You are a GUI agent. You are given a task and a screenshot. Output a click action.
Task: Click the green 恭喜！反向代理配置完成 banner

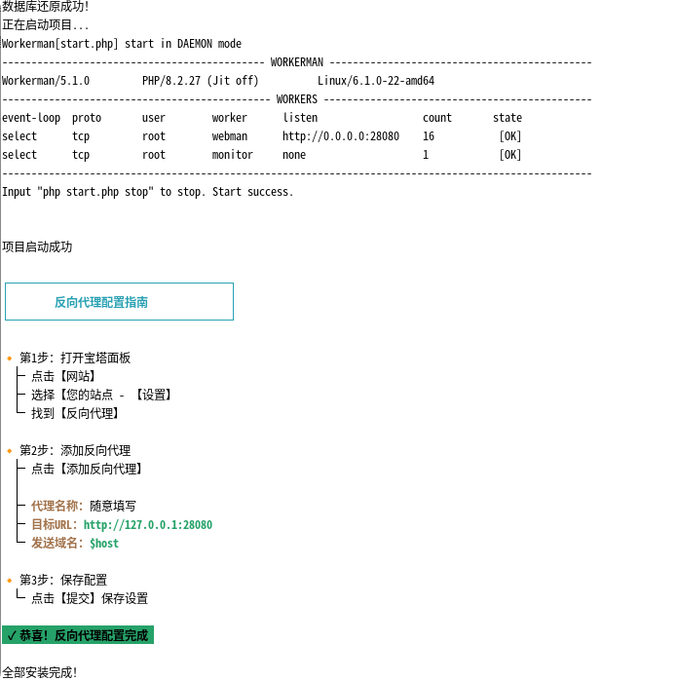point(78,635)
